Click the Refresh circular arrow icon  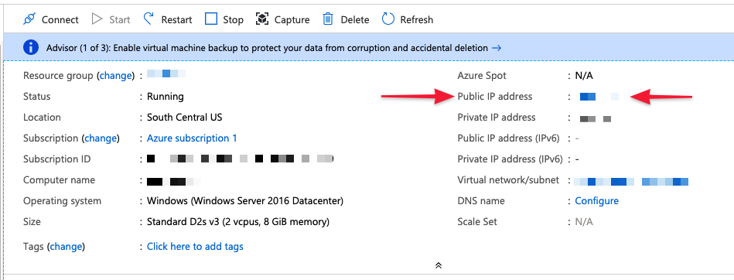(x=388, y=19)
